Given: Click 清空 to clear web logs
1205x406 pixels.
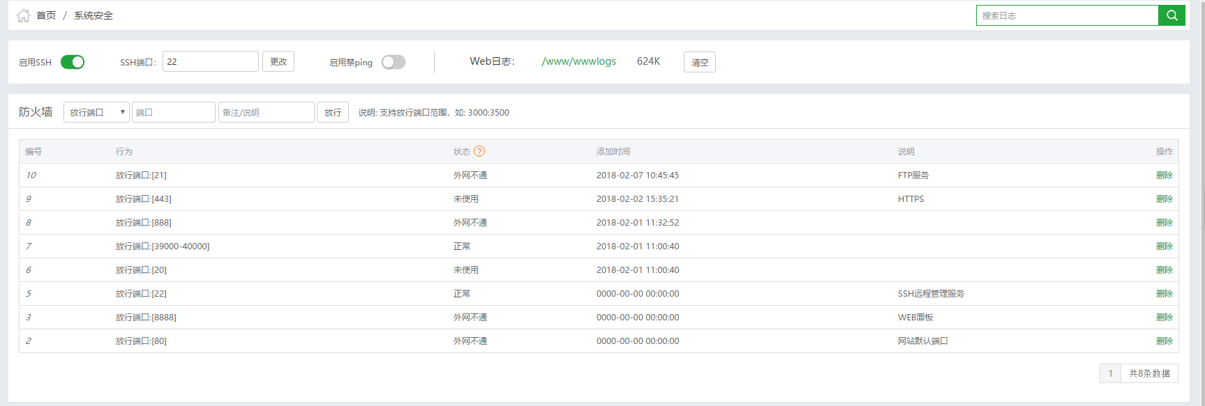Looking at the screenshot, I should tap(700, 62).
